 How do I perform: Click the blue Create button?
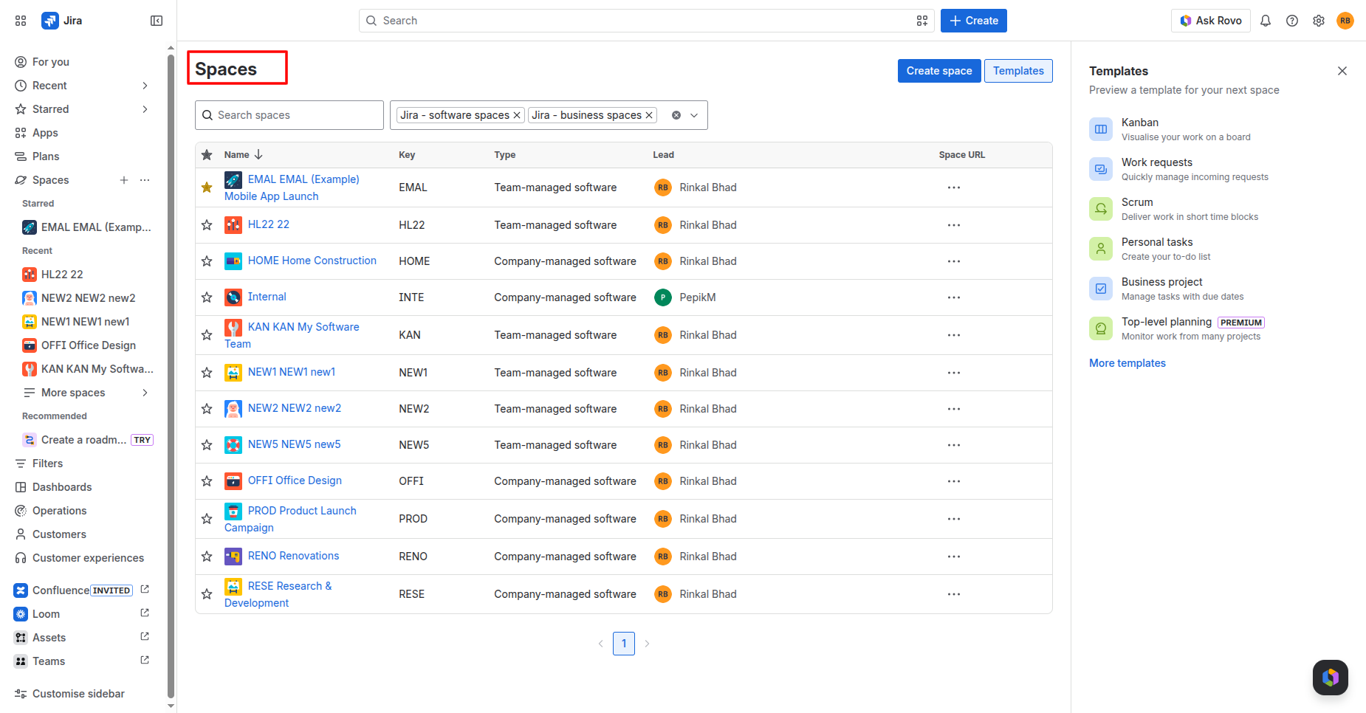[x=974, y=21]
